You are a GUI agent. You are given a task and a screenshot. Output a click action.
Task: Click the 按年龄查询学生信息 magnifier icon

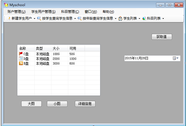coord(80,18)
